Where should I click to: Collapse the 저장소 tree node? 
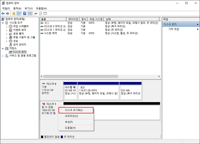[x=3, y=48]
